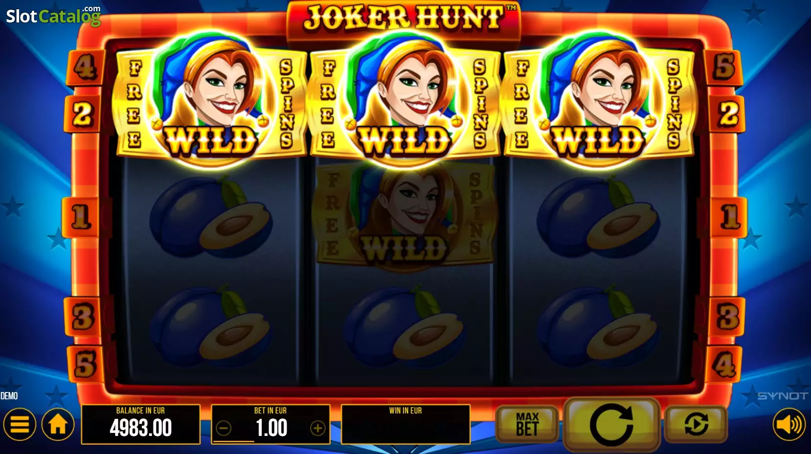Click the Joker Hunt title banner

tap(404, 19)
